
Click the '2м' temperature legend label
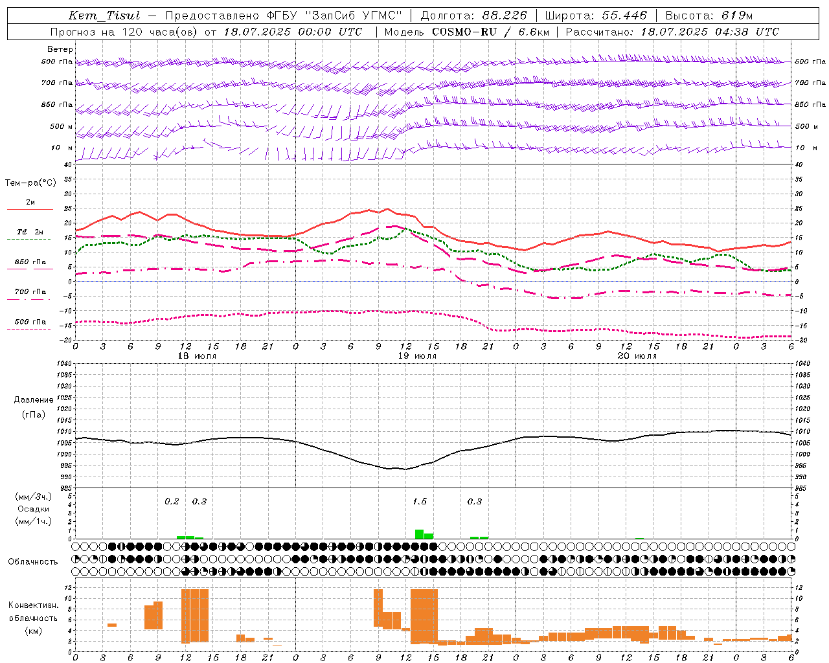coord(30,203)
